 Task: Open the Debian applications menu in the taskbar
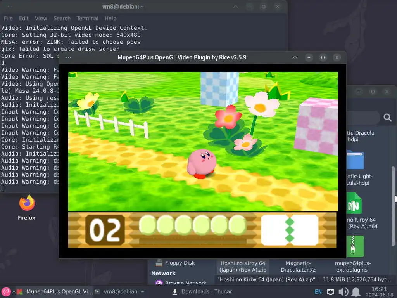point(6,292)
